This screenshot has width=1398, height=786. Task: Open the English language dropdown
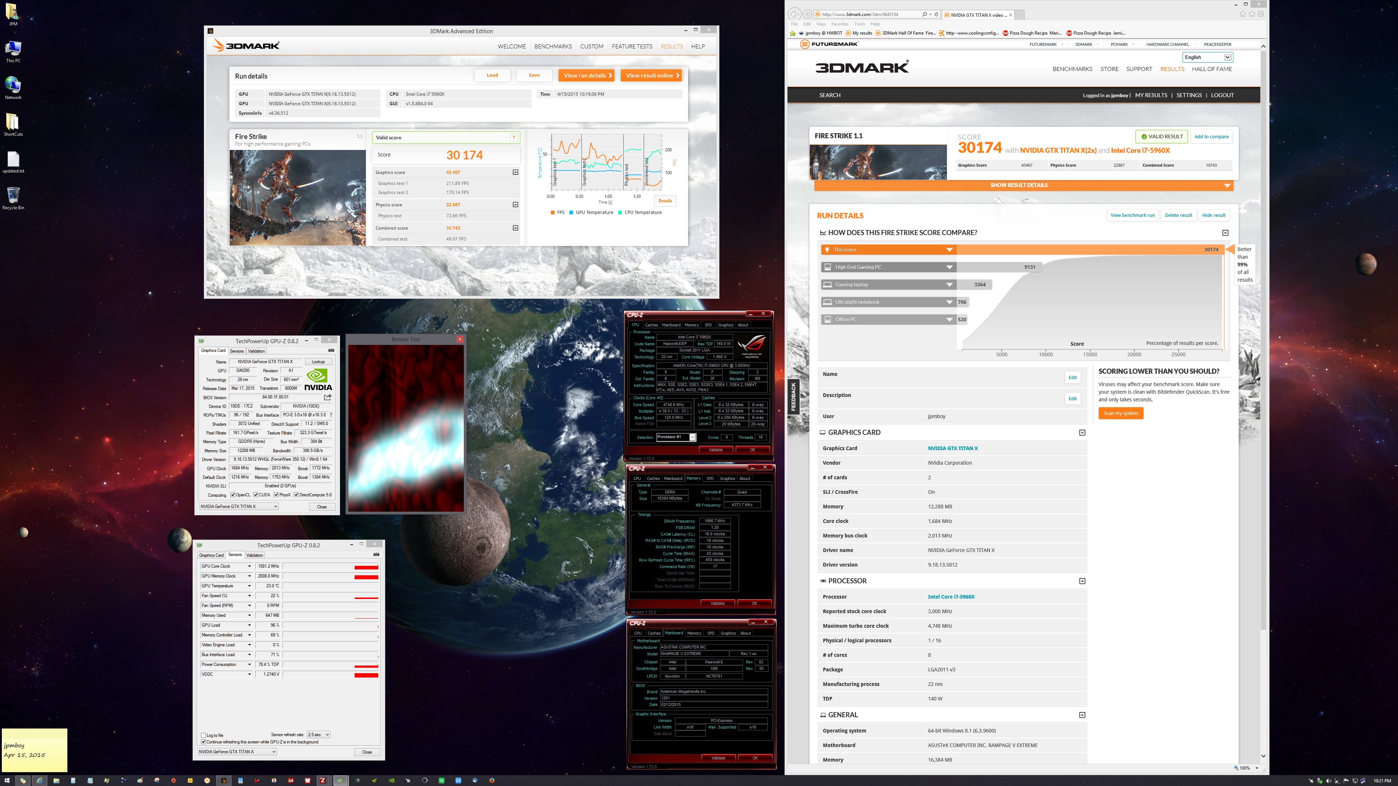(x=1208, y=57)
